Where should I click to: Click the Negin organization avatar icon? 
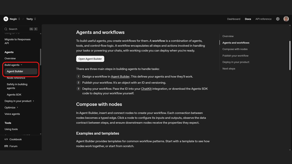click(6, 19)
